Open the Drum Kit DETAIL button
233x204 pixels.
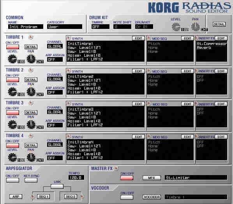[x=219, y=24]
